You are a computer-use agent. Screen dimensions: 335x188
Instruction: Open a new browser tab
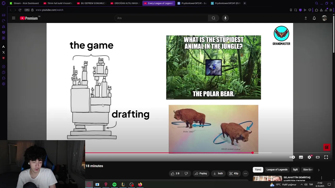coord(245,3)
